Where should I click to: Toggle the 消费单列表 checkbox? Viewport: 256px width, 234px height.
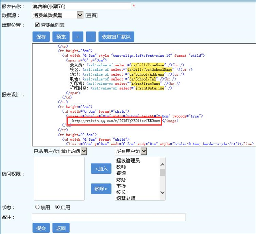click(37, 25)
